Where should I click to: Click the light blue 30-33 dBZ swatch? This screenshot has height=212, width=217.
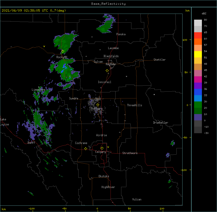coord(198,98)
